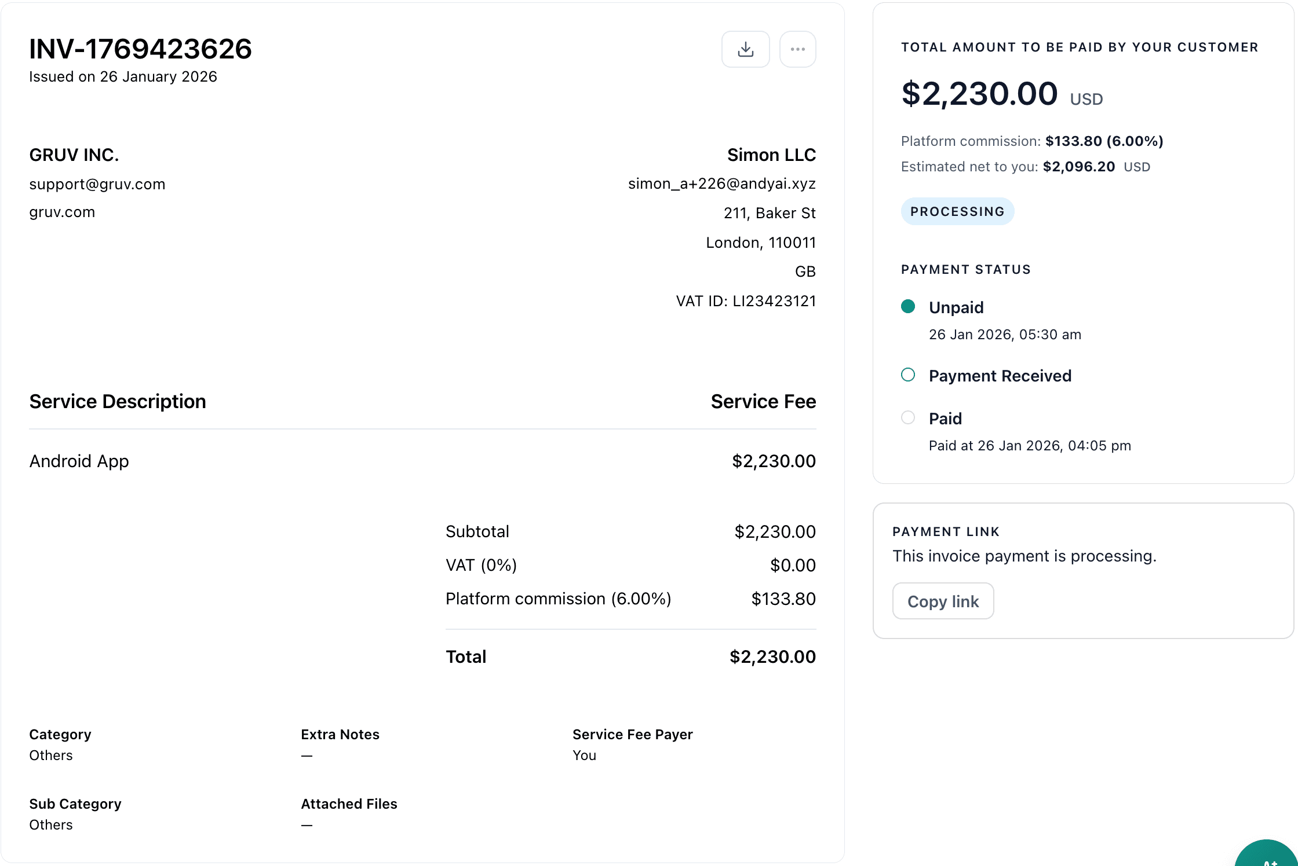Click the Sub Category label
This screenshot has height=866, width=1298.
coord(75,804)
